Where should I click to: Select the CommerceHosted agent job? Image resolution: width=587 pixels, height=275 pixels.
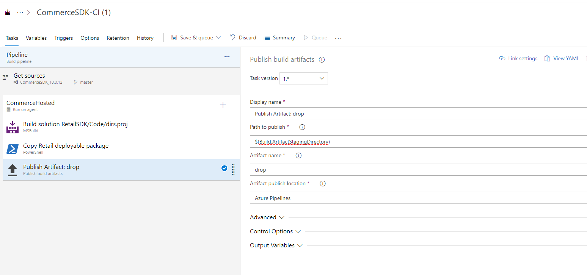click(121, 106)
